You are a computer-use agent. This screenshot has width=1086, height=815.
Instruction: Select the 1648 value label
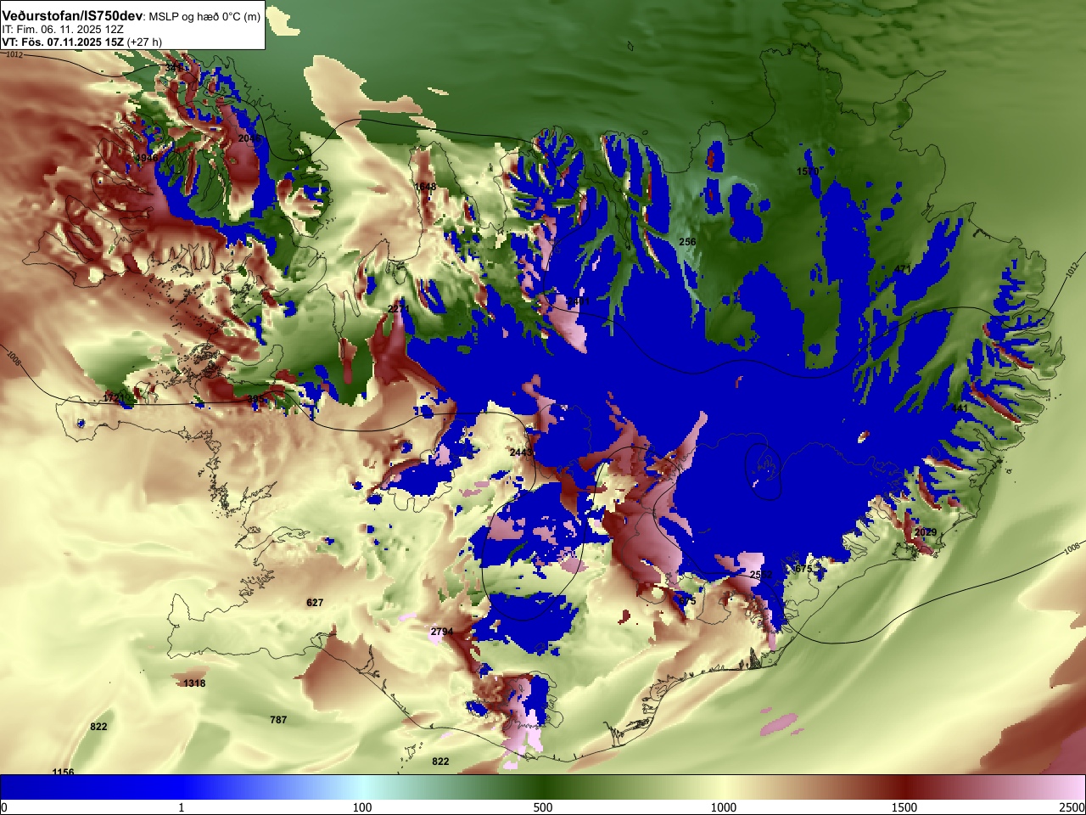coord(425,187)
